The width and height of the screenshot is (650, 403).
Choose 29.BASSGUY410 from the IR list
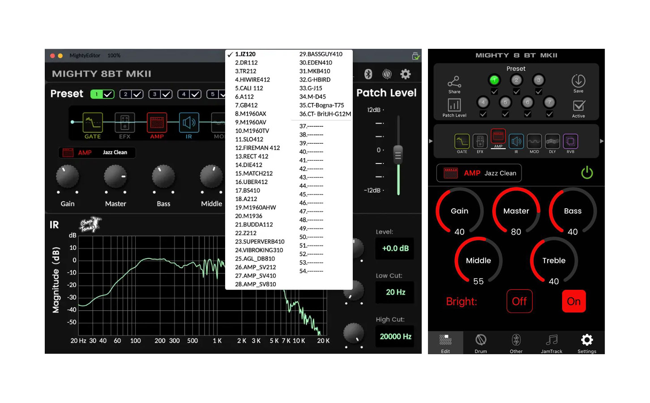[x=321, y=54]
